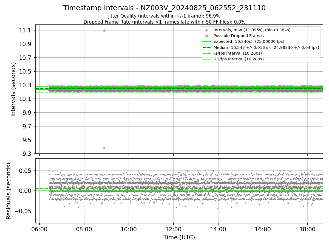Click the 'Intervals (seconds)' y-axis label
This screenshot has height=247, width=329.
pos(13,89)
